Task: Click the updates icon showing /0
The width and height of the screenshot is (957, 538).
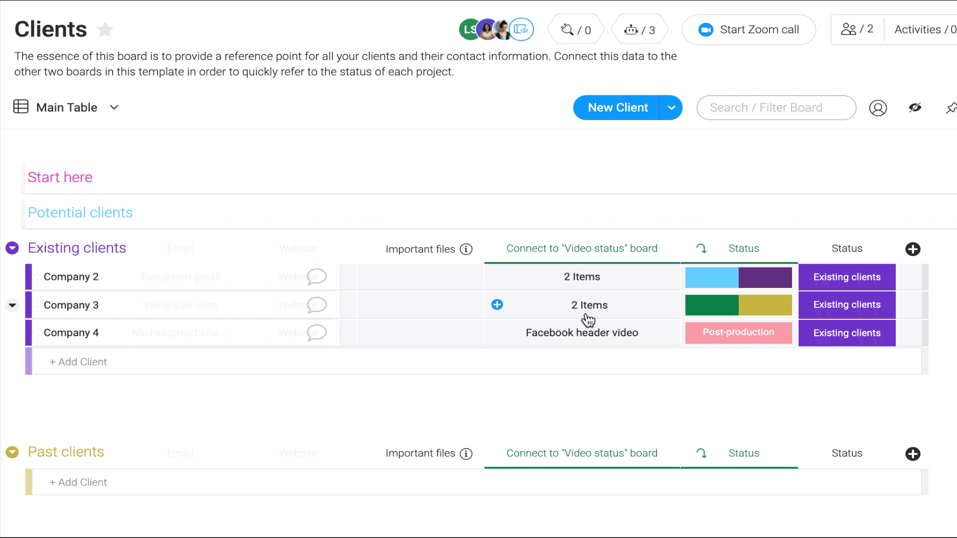Action: click(x=577, y=29)
